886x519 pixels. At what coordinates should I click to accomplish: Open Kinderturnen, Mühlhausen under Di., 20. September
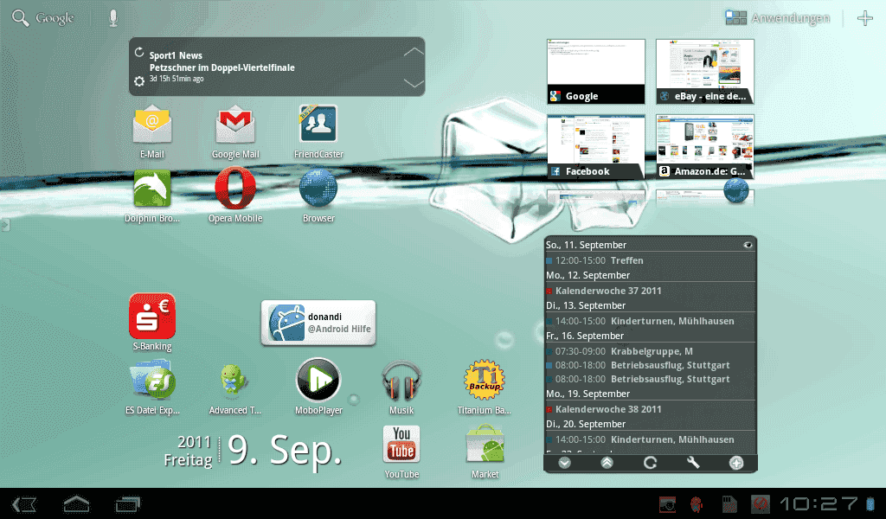651,439
